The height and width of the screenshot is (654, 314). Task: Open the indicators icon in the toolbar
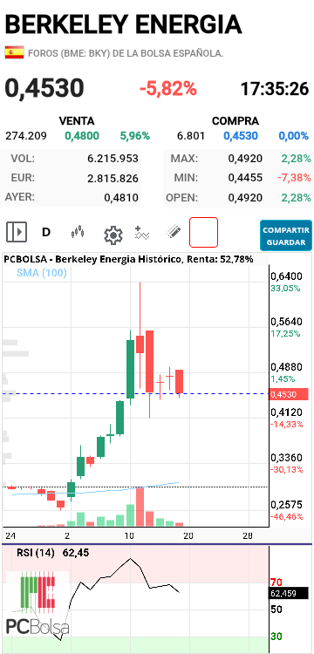[x=142, y=233]
